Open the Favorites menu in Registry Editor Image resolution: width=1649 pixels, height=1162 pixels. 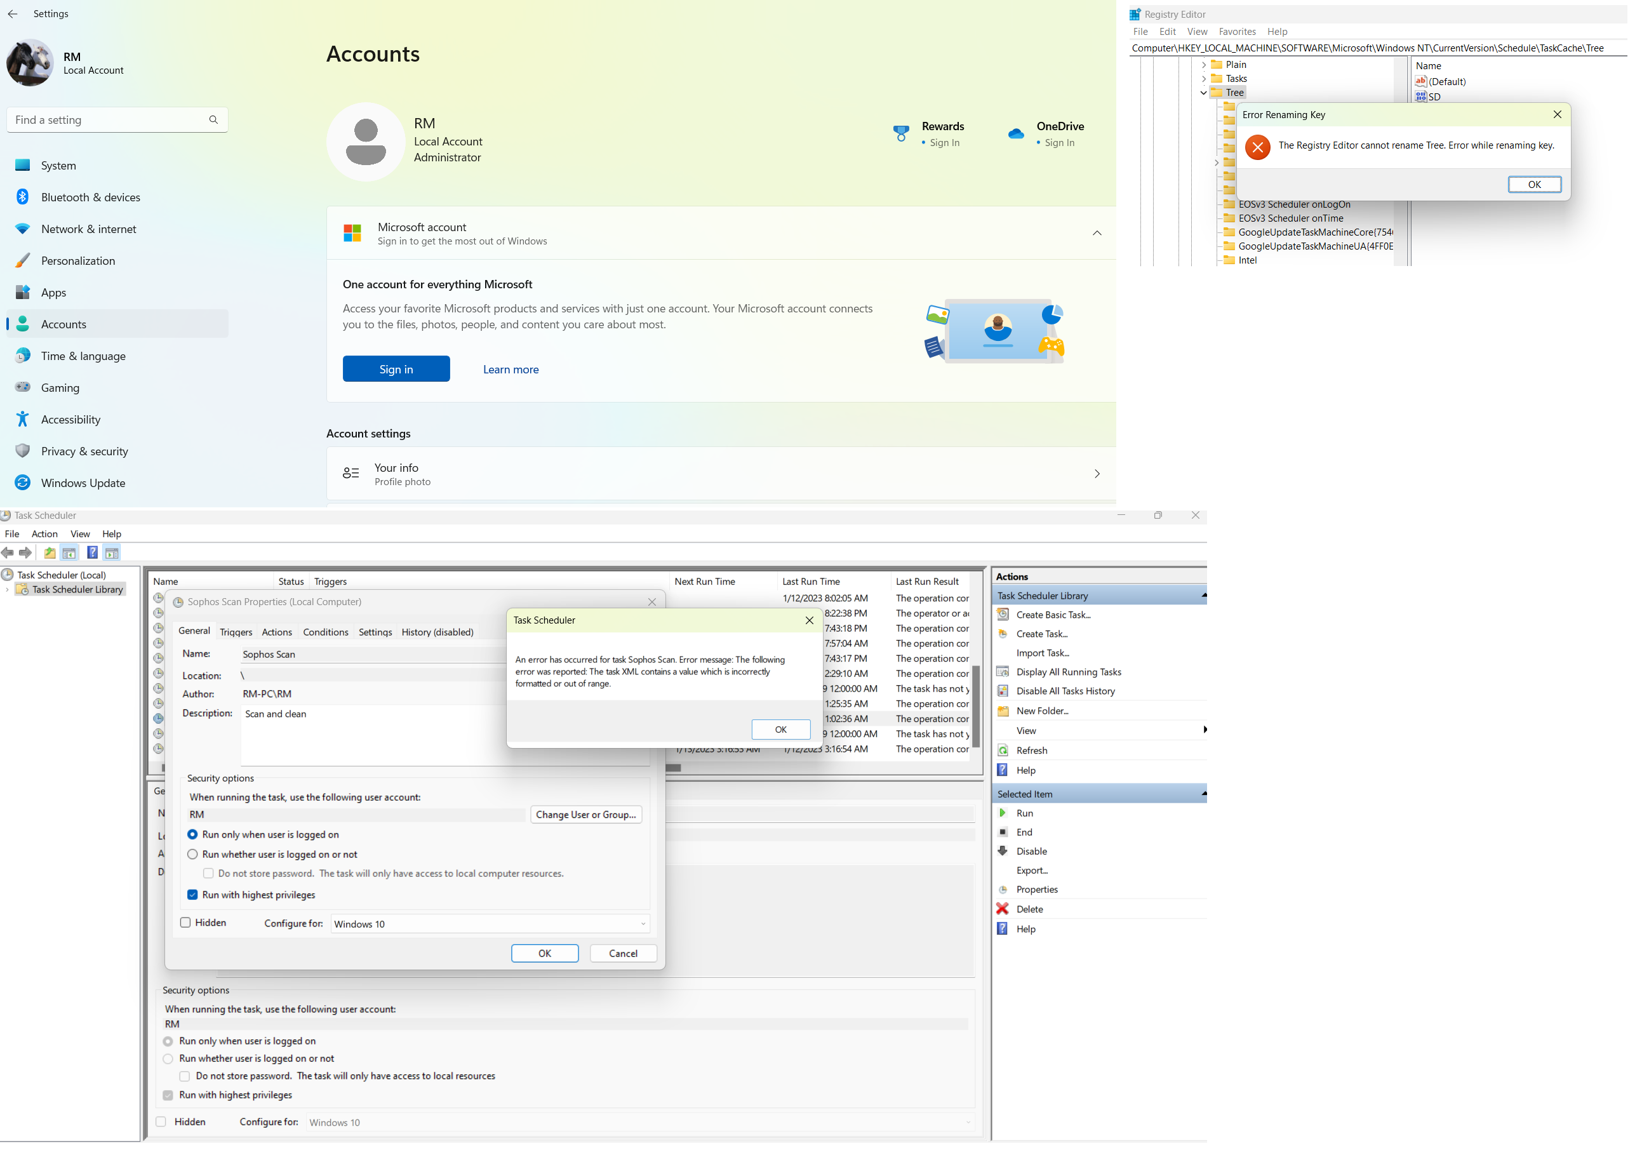[x=1237, y=32]
